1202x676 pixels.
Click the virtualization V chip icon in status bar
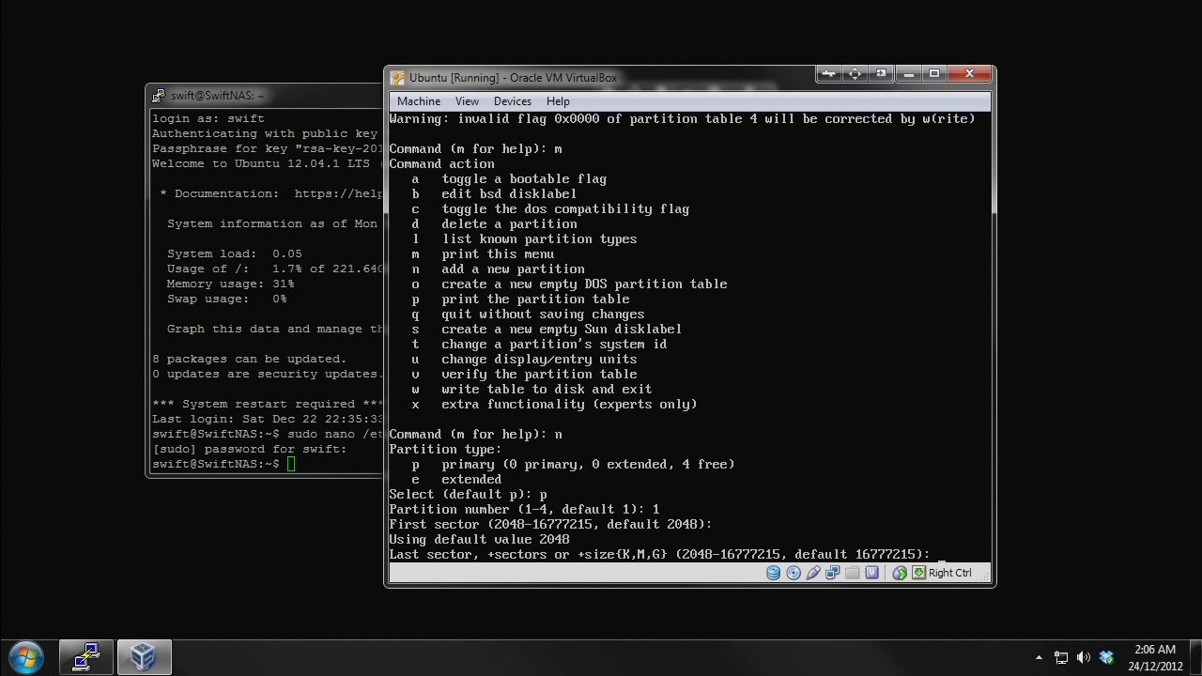click(871, 573)
